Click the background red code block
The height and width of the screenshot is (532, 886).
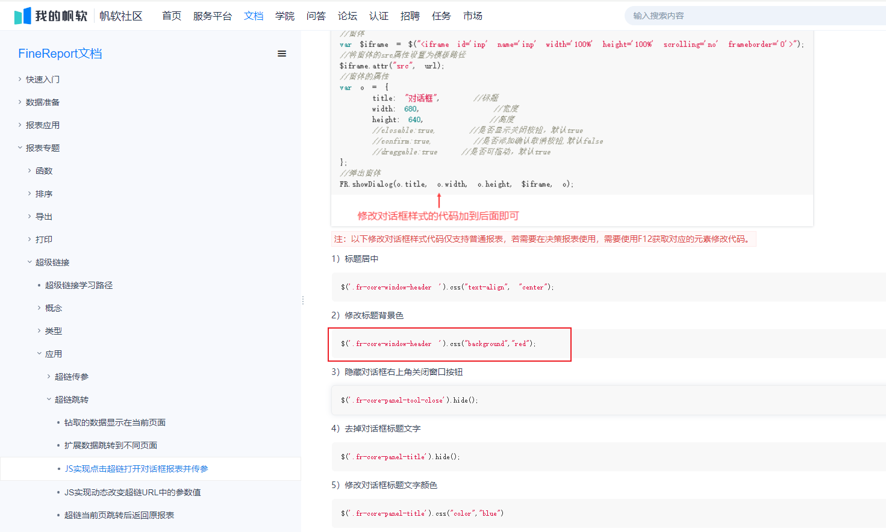608,344
